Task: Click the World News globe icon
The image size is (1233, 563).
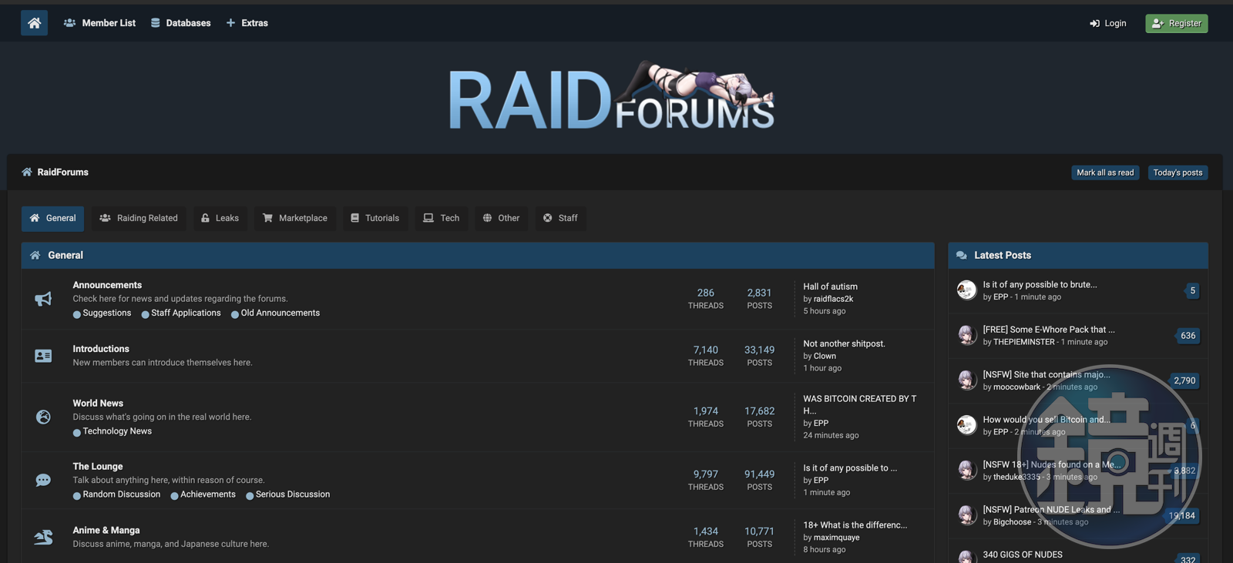Action: point(43,417)
